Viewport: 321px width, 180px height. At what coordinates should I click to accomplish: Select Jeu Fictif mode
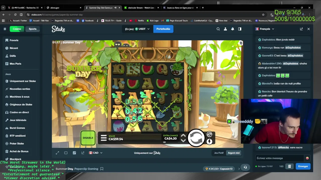(x=219, y=153)
